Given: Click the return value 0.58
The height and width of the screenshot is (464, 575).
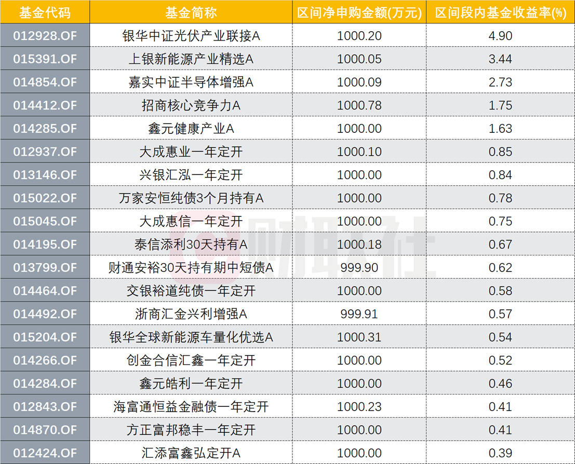Looking at the screenshot, I should [x=501, y=291].
